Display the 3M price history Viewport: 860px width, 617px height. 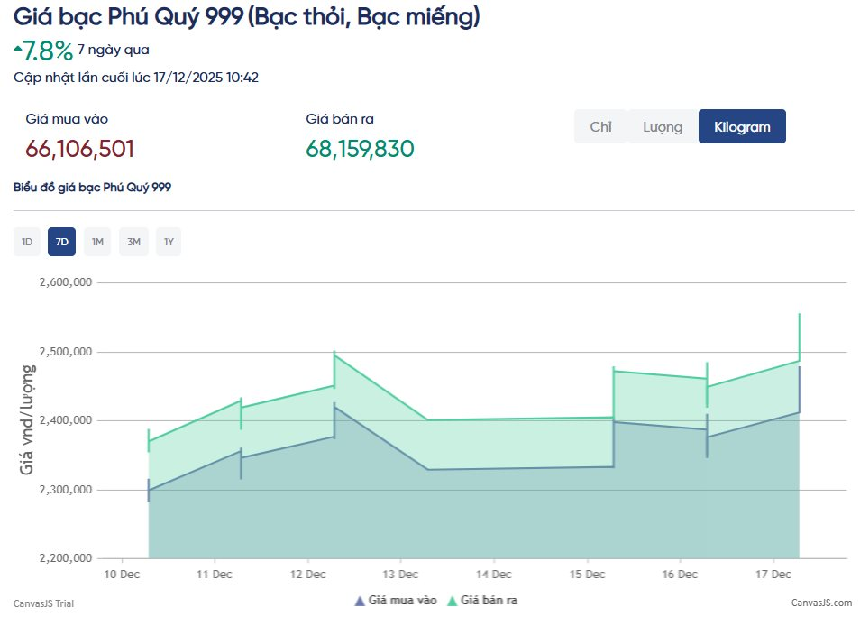[x=133, y=242]
